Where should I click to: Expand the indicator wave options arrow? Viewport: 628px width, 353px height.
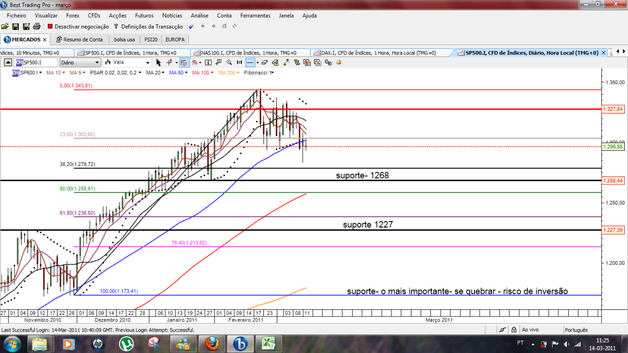200,62
